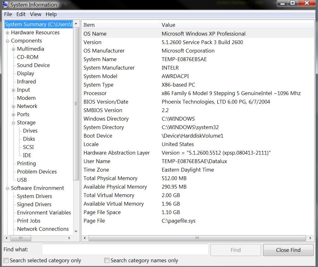This screenshot has height=267, width=318.
Task: Enable Search category names only checkbox
Action: (107, 260)
